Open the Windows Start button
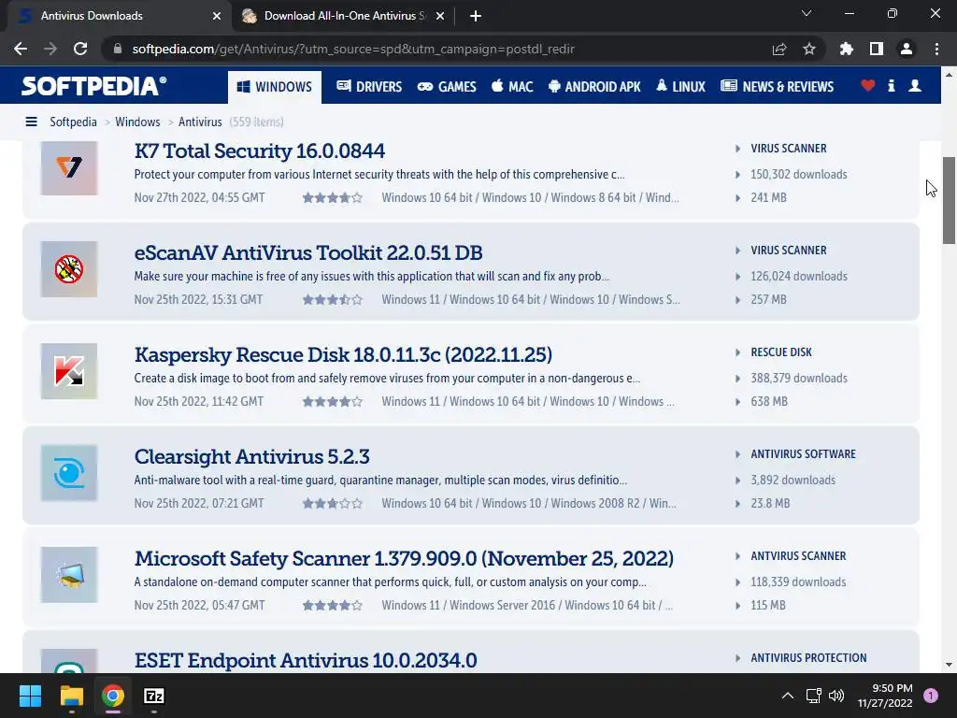The height and width of the screenshot is (718, 957). click(x=30, y=696)
